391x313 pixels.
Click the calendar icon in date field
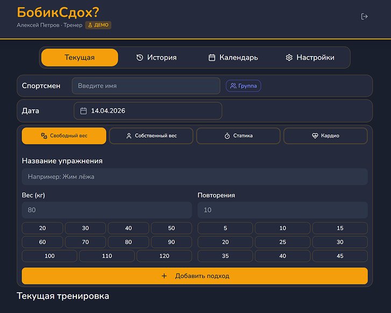pyautogui.click(x=83, y=111)
